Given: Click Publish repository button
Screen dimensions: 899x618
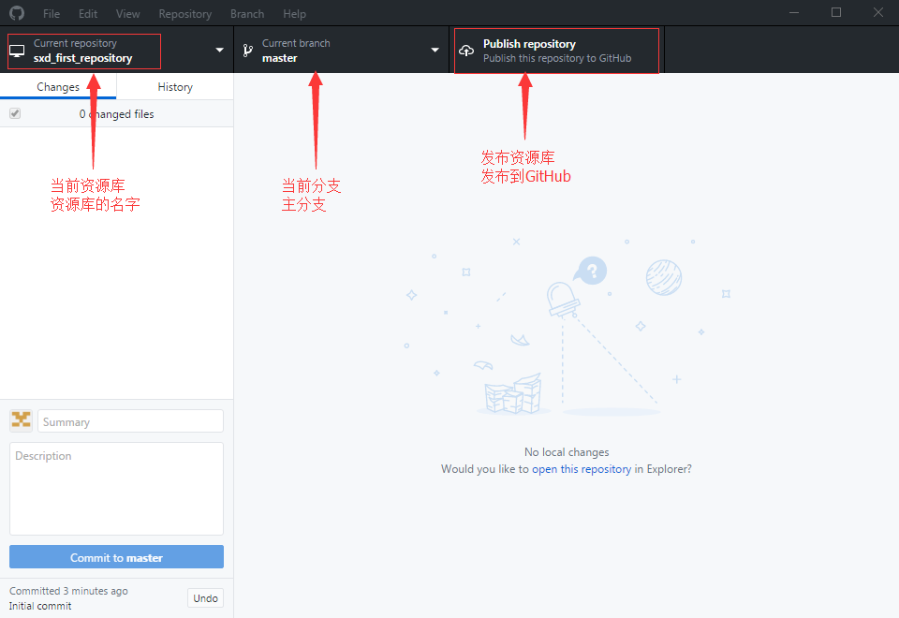Looking at the screenshot, I should coord(556,51).
